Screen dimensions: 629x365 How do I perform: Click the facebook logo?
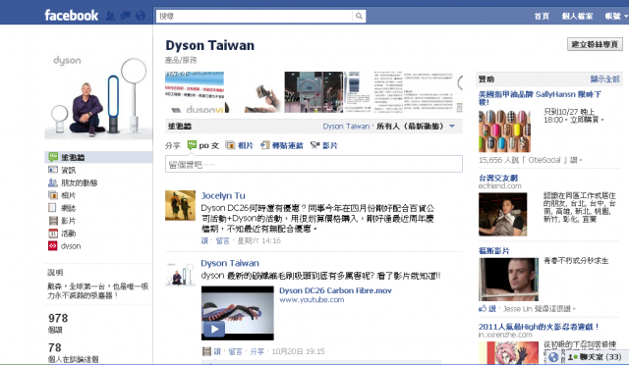pyautogui.click(x=72, y=16)
